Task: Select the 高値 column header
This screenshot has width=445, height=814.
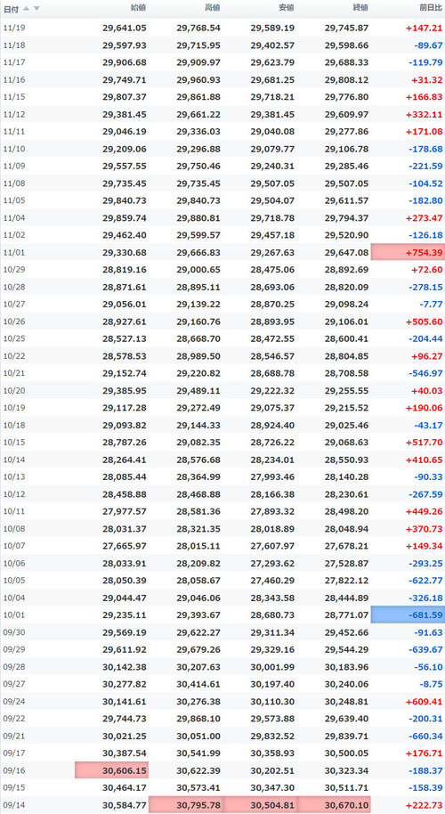Action: point(212,8)
